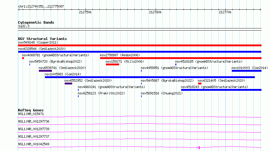Open the nsv5450733 (ByrskaBishop2022) label
The height and width of the screenshot is (151, 270).
tap(56, 61)
